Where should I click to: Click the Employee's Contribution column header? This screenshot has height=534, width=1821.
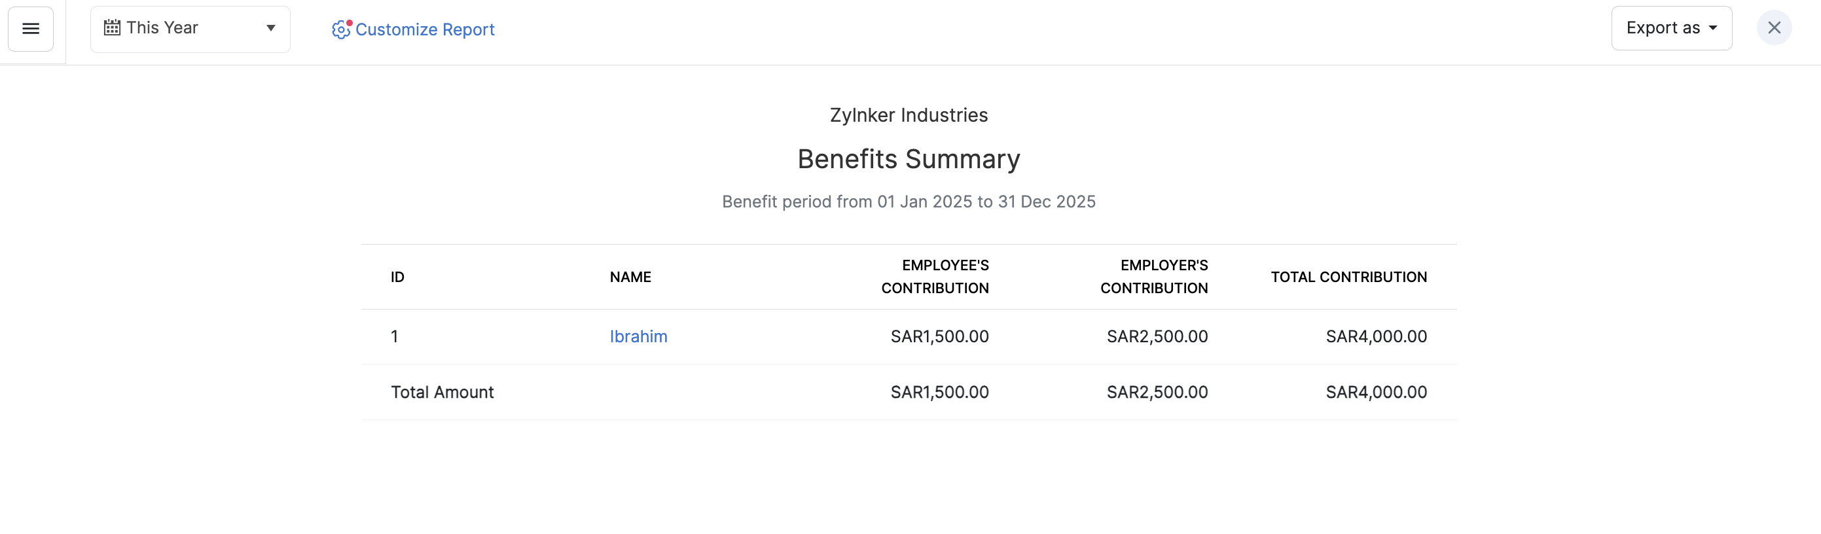(x=935, y=277)
